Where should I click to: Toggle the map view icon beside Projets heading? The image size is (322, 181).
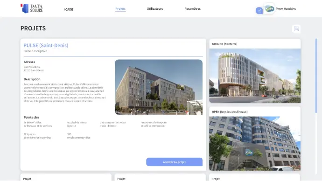click(296, 29)
